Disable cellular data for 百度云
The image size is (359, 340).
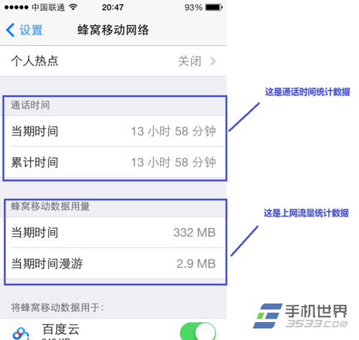click(198, 331)
